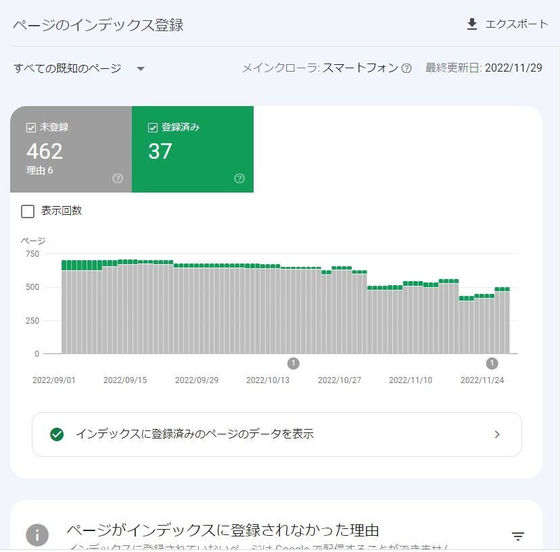Open インデックスに登録済みのページのデータを表示 link

click(x=195, y=434)
